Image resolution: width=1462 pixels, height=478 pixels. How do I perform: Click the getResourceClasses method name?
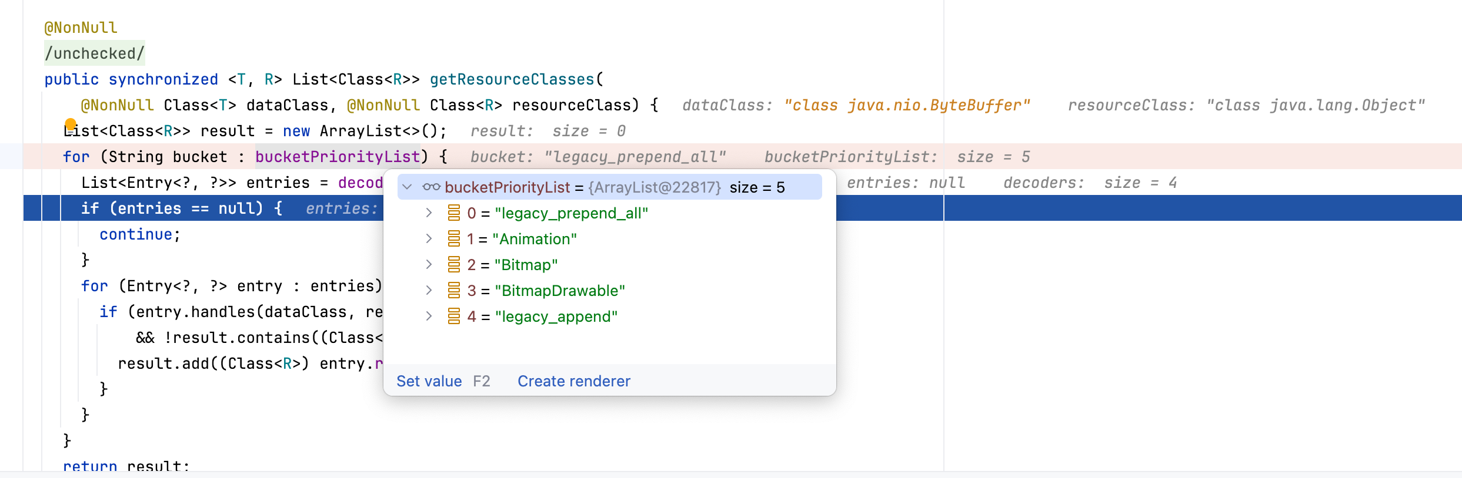[x=512, y=79]
